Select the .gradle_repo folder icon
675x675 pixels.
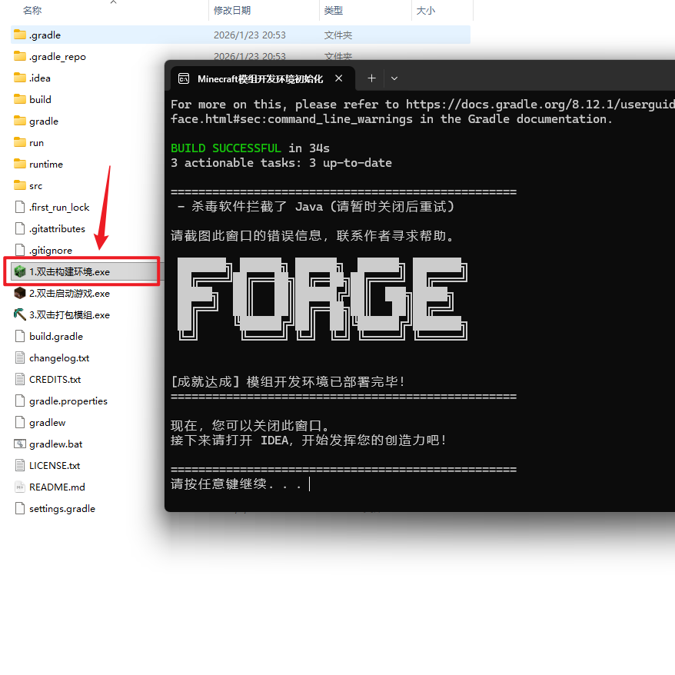click(20, 56)
